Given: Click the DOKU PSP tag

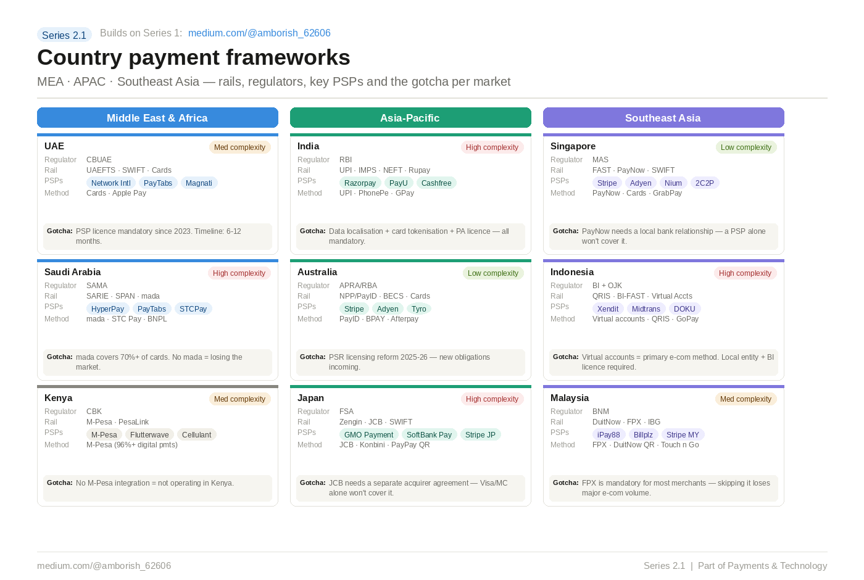Looking at the screenshot, I should (684, 309).
